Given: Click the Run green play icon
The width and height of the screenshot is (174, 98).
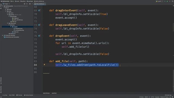Looking at the screenshot, I should point(165,1).
